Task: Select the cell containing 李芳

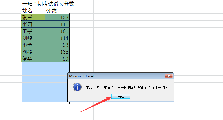Action: 33,45
